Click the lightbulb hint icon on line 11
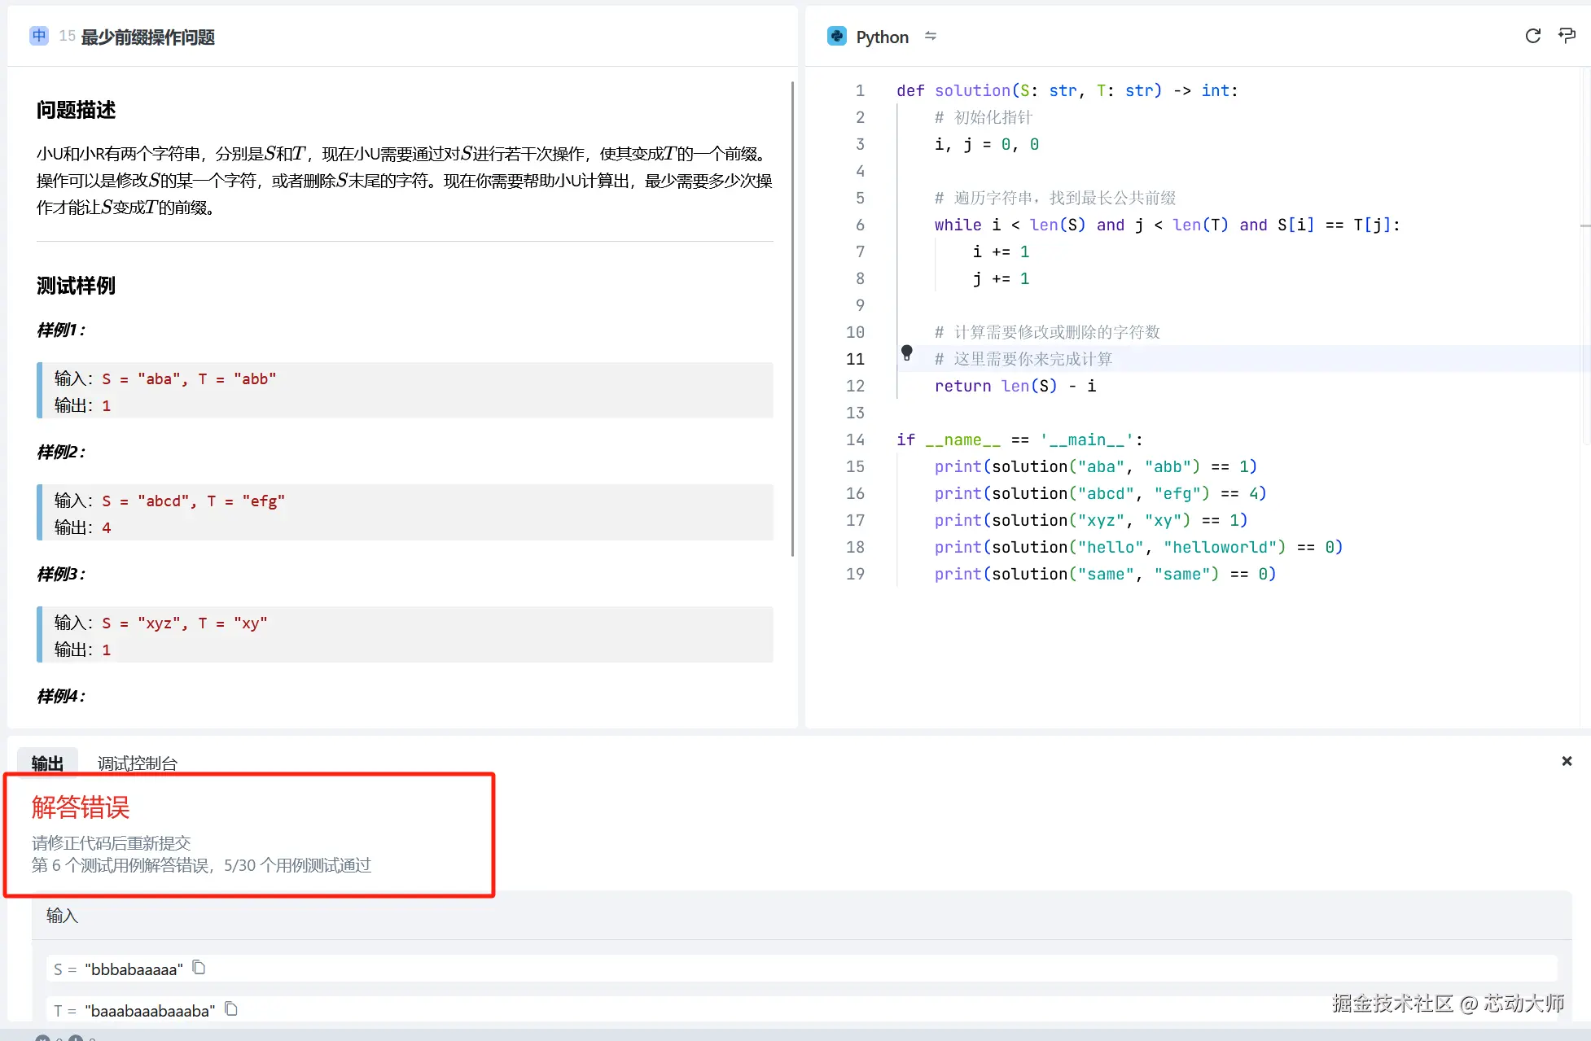Image resolution: width=1591 pixels, height=1041 pixels. coord(906,353)
